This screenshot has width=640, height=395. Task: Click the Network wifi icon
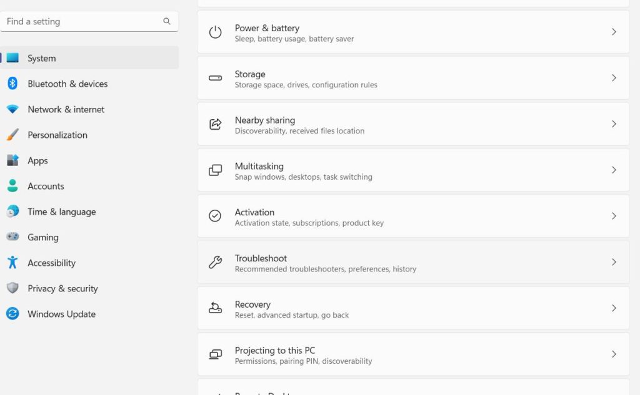tap(12, 109)
